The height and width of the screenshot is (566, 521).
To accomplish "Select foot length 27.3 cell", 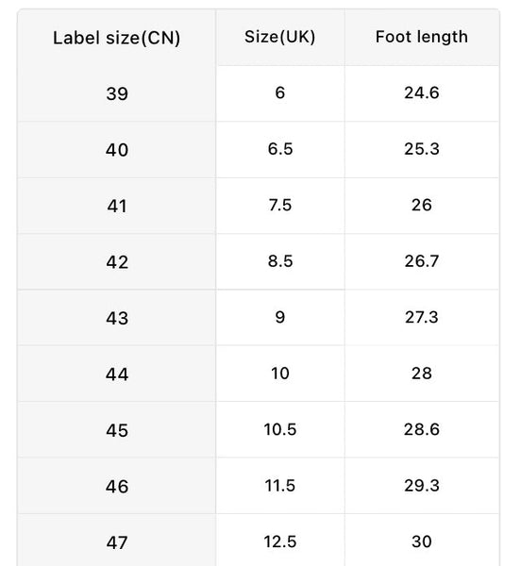I will (x=422, y=318).
